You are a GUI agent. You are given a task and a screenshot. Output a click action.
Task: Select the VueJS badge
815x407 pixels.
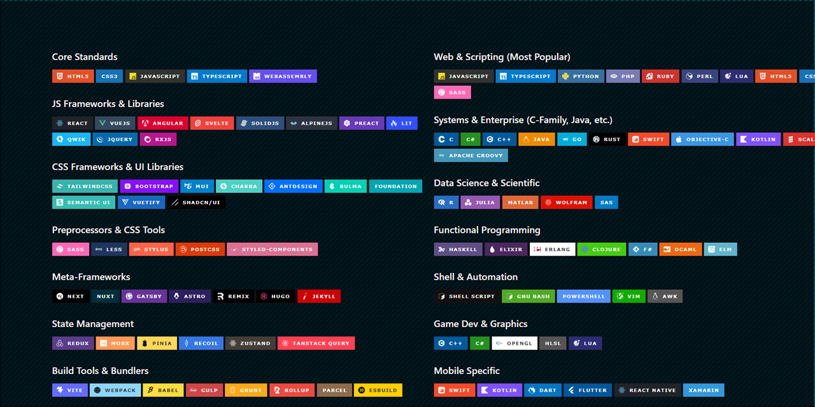point(115,123)
